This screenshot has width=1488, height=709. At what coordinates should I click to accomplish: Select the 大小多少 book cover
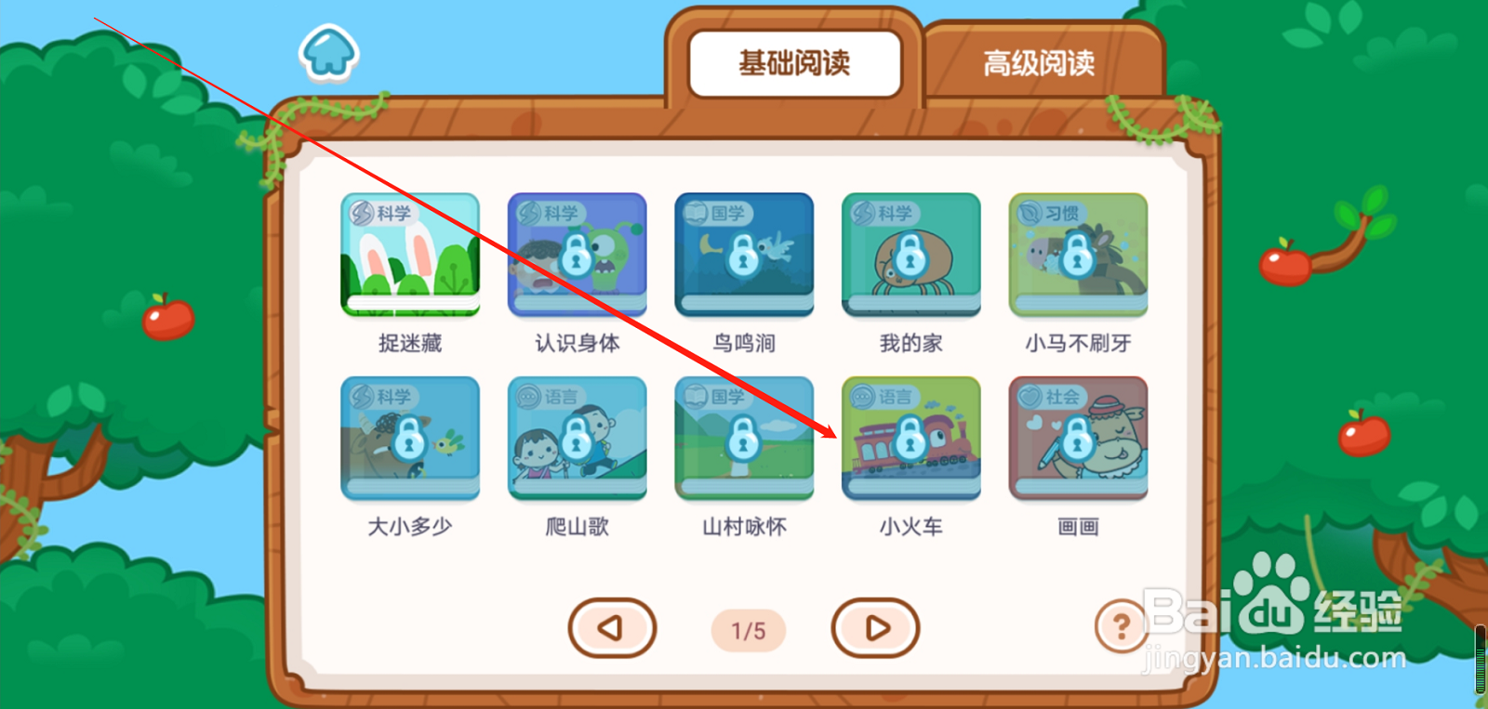[410, 439]
